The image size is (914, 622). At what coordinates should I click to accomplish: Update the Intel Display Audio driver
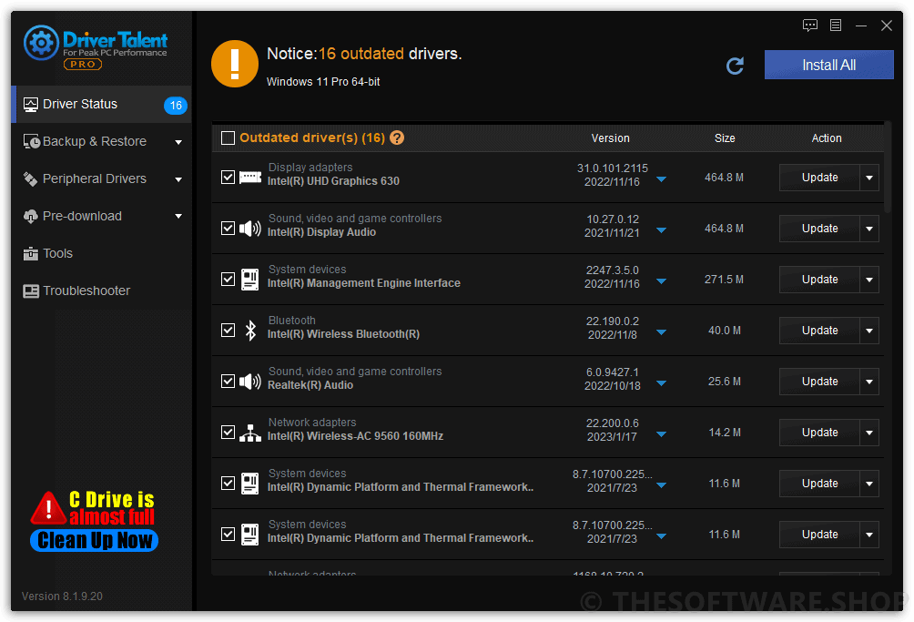[x=819, y=229]
